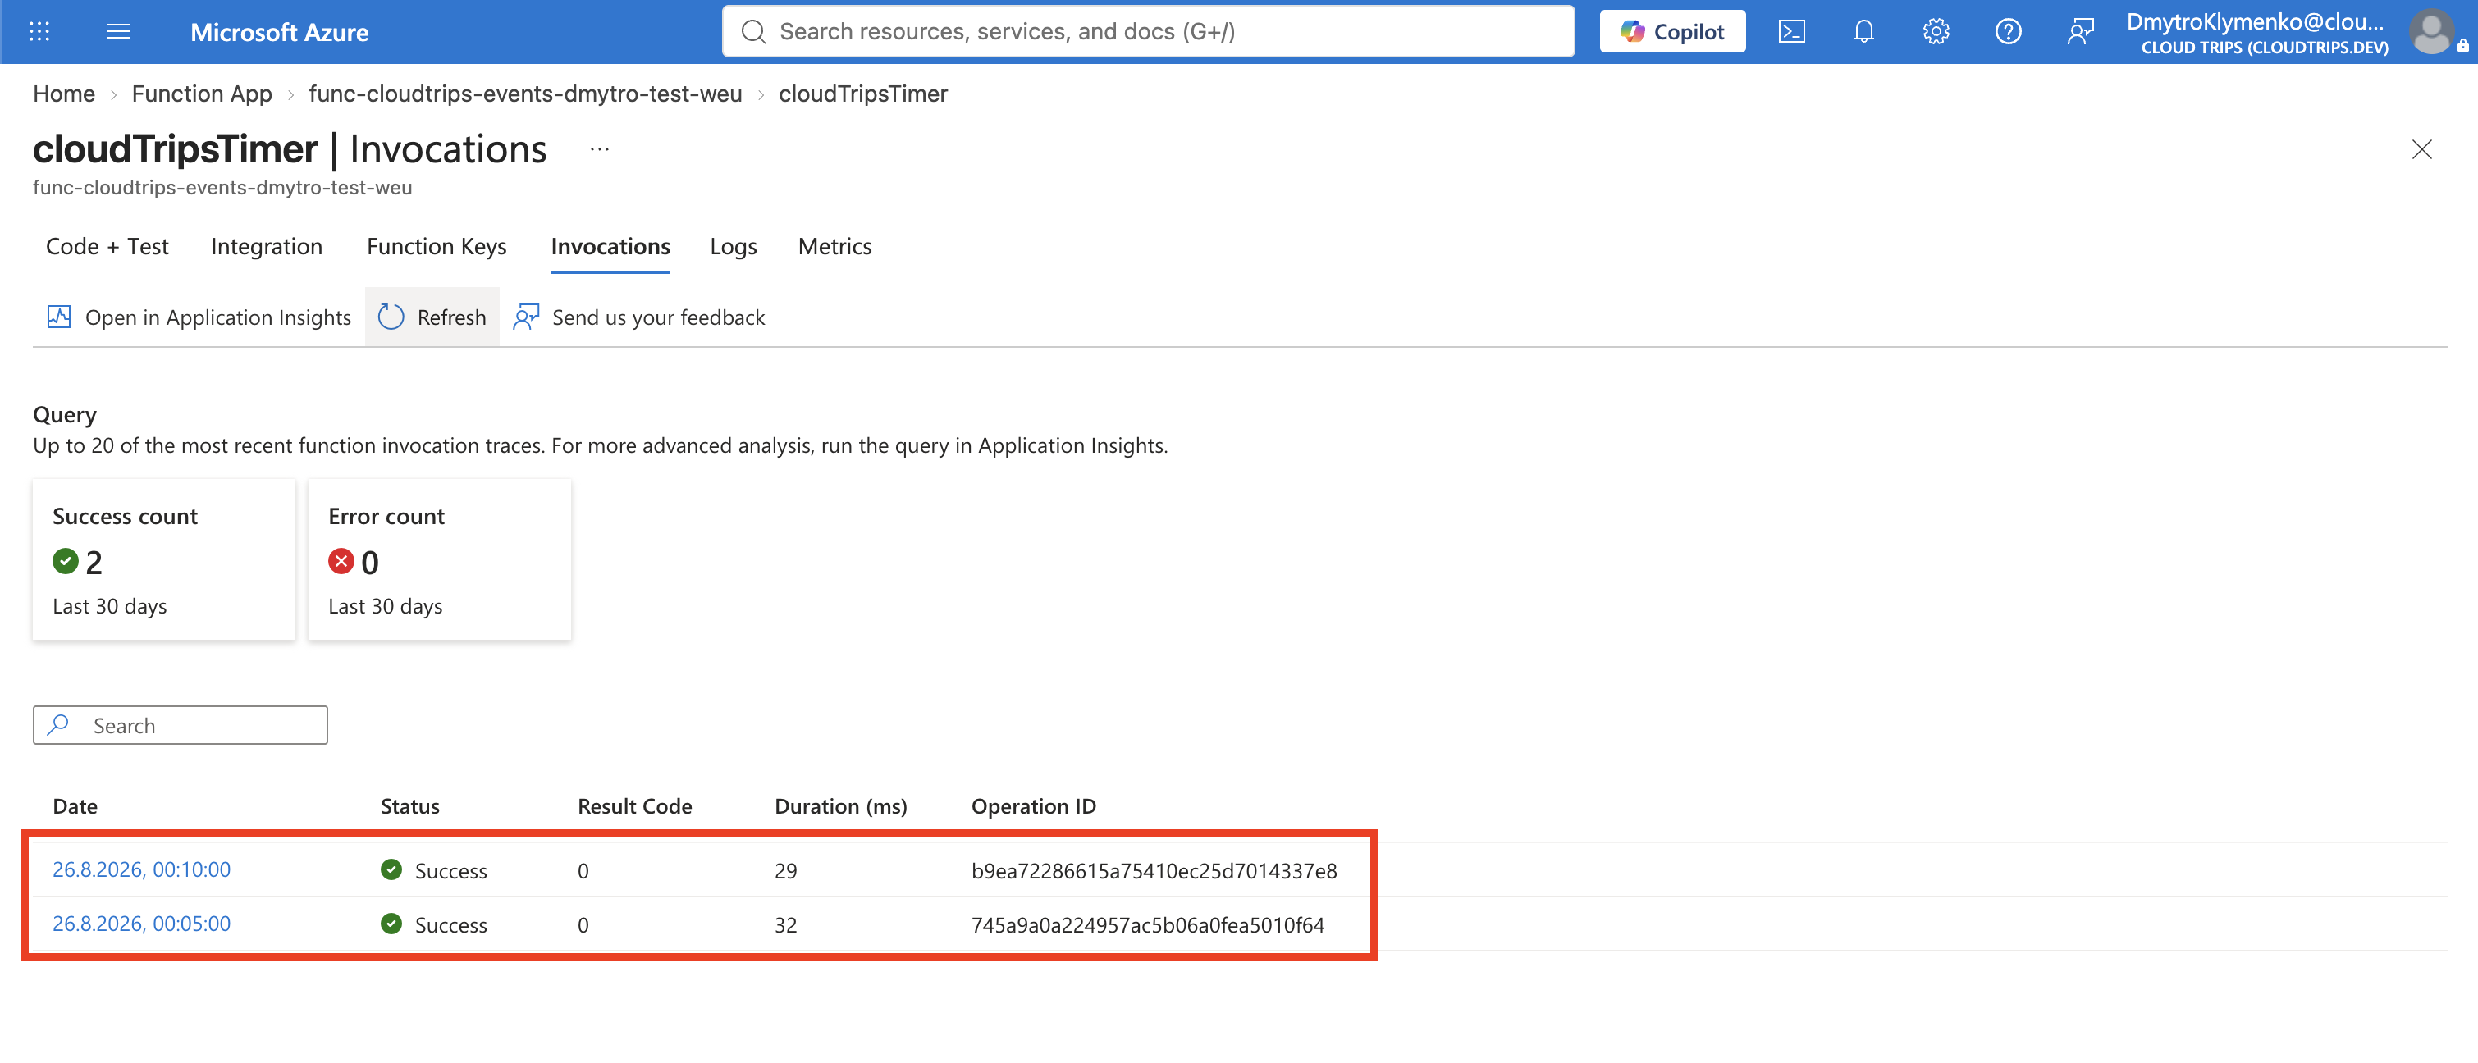Click Send us your feedback

(638, 317)
